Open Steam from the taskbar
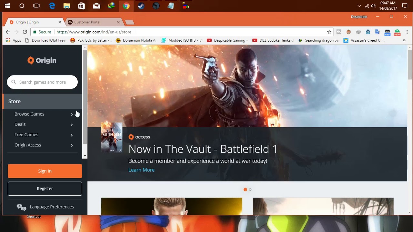 pos(141,6)
